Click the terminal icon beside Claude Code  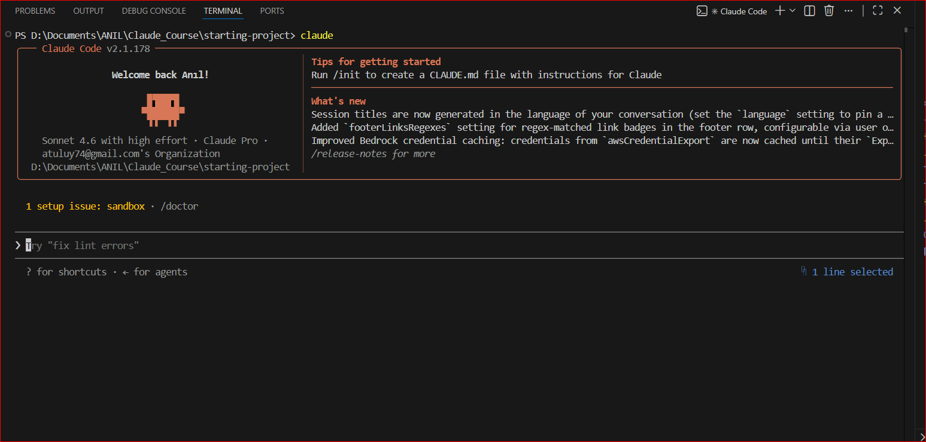pos(702,11)
